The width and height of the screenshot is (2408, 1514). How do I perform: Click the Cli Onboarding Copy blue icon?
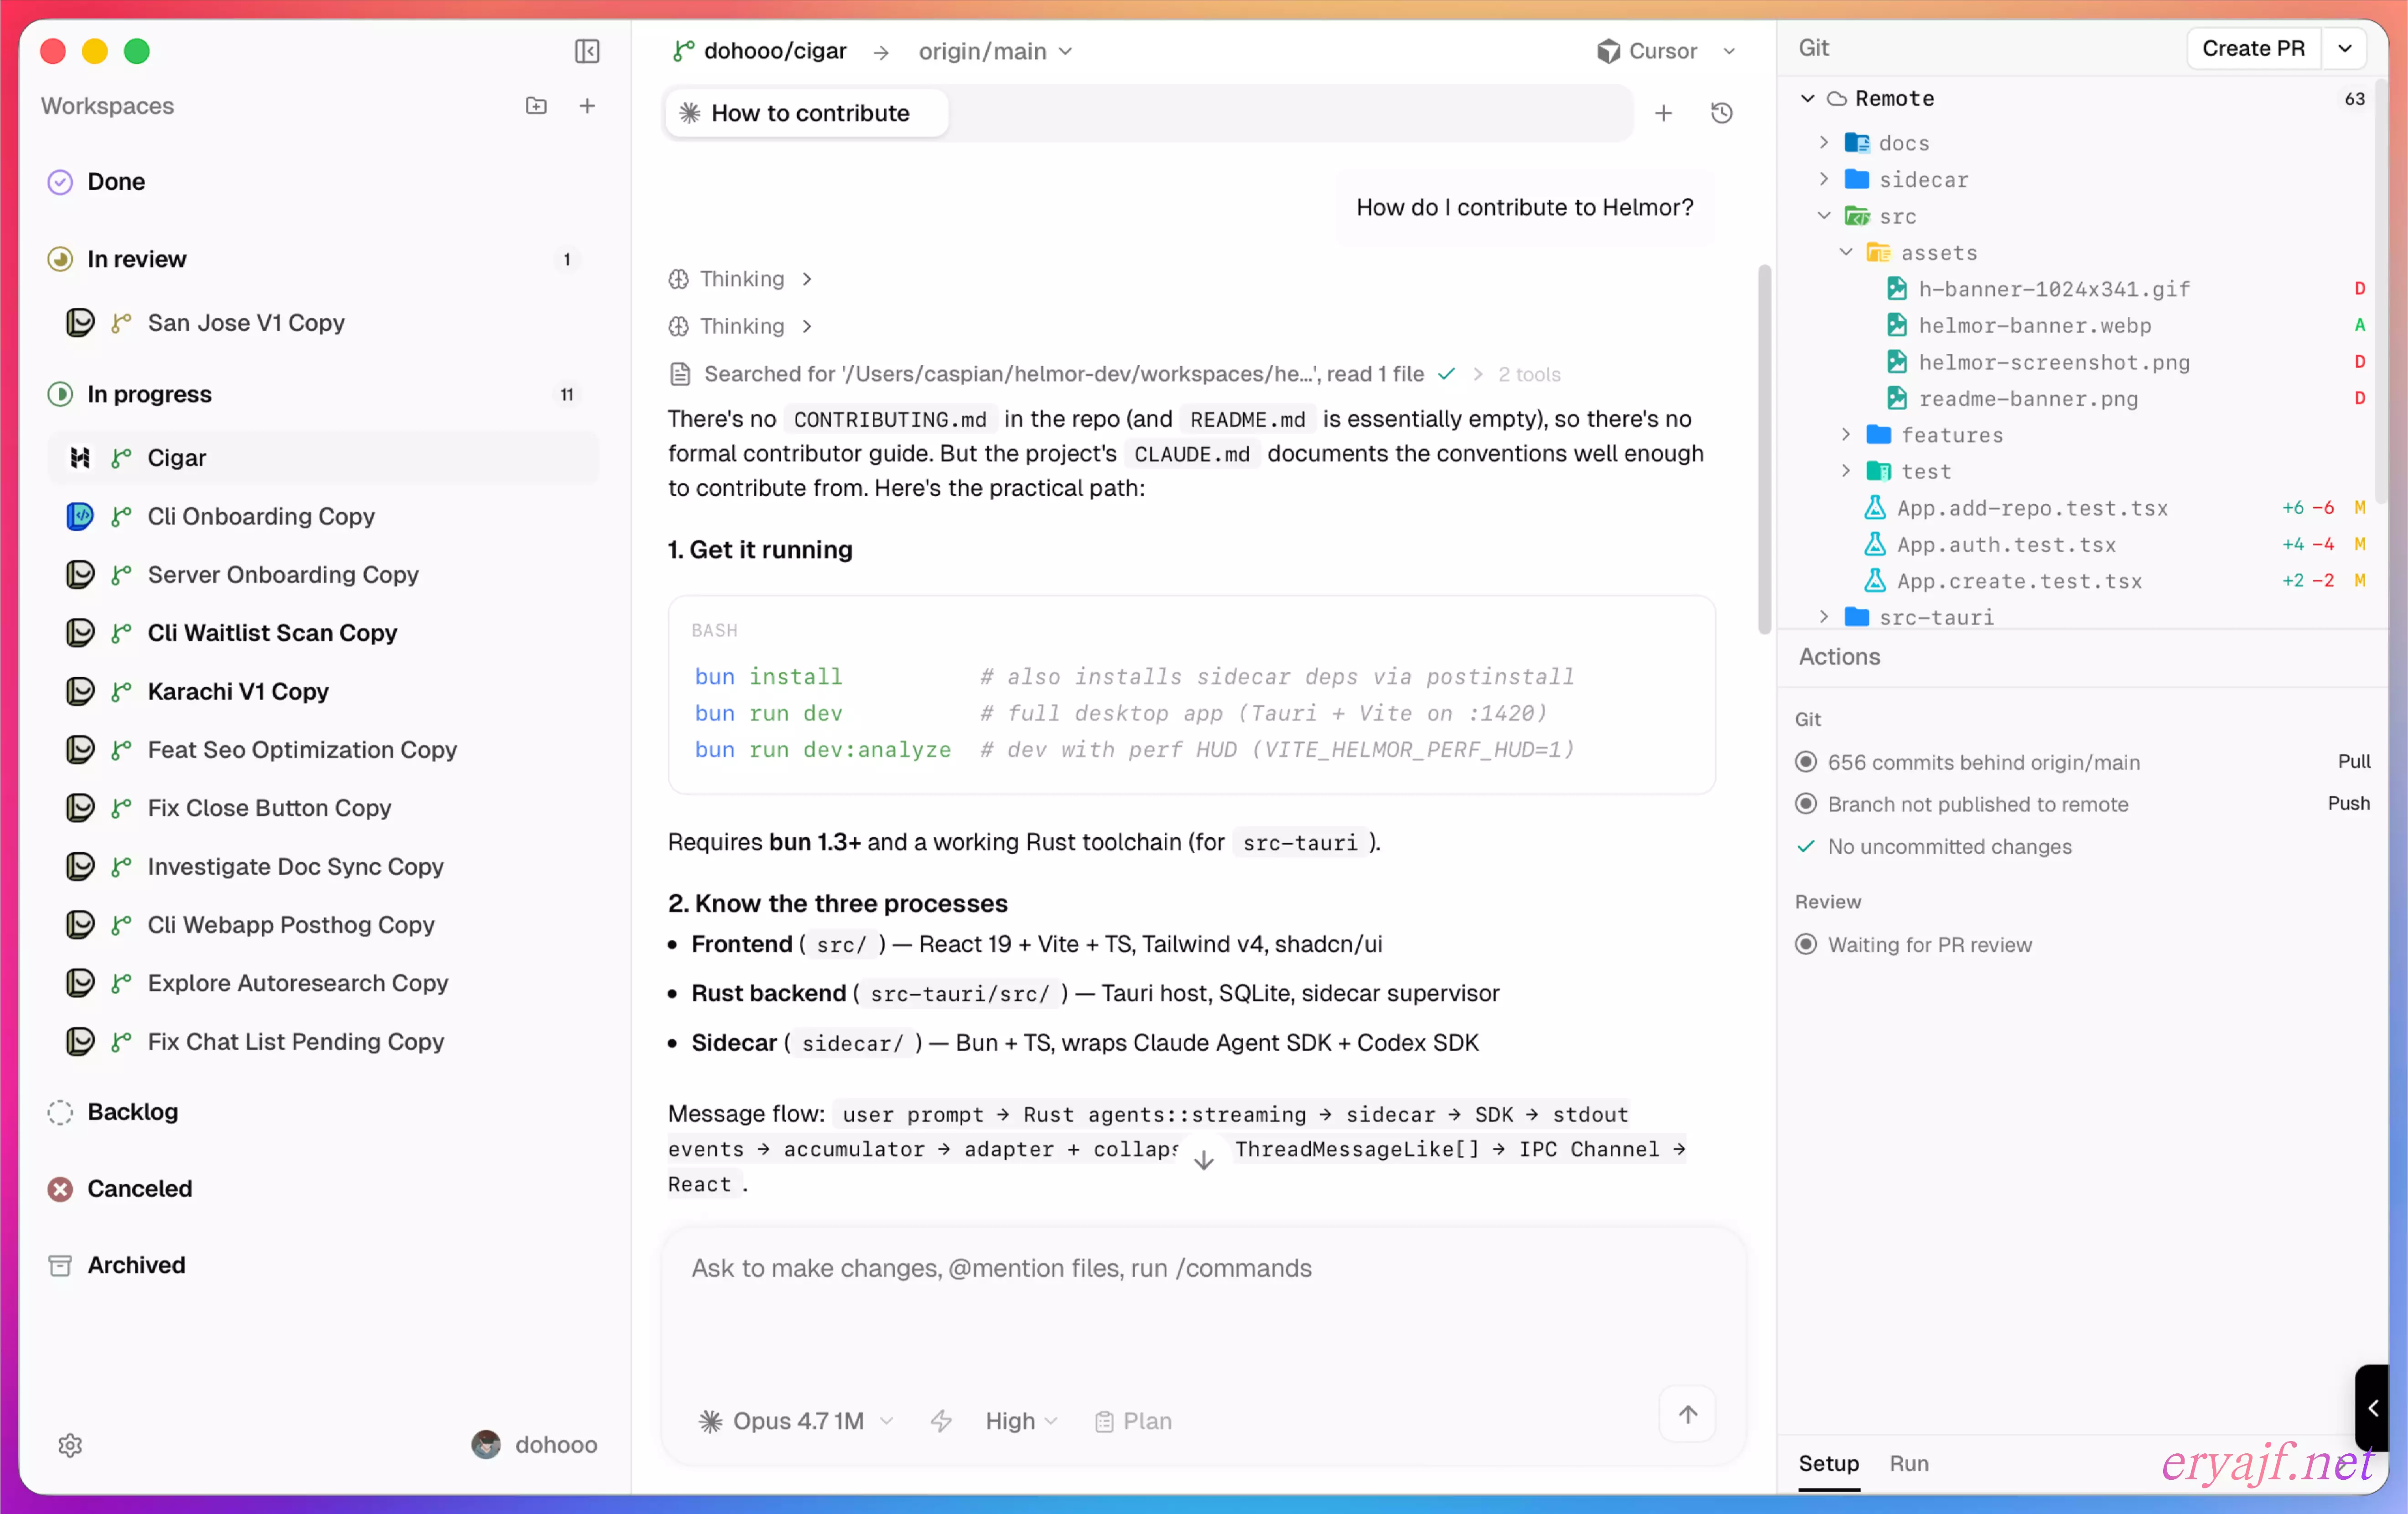(x=80, y=516)
